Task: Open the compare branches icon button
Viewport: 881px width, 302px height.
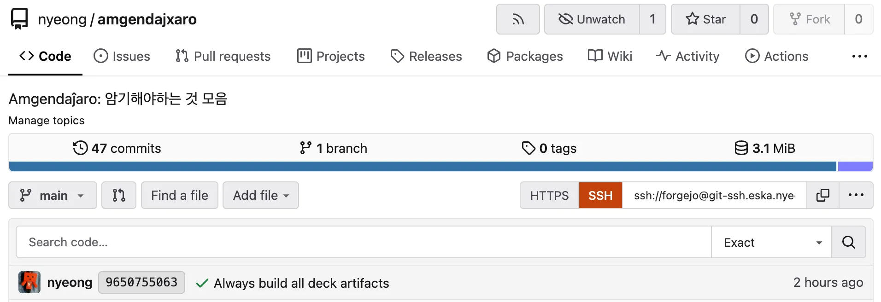Action: pyautogui.click(x=119, y=195)
